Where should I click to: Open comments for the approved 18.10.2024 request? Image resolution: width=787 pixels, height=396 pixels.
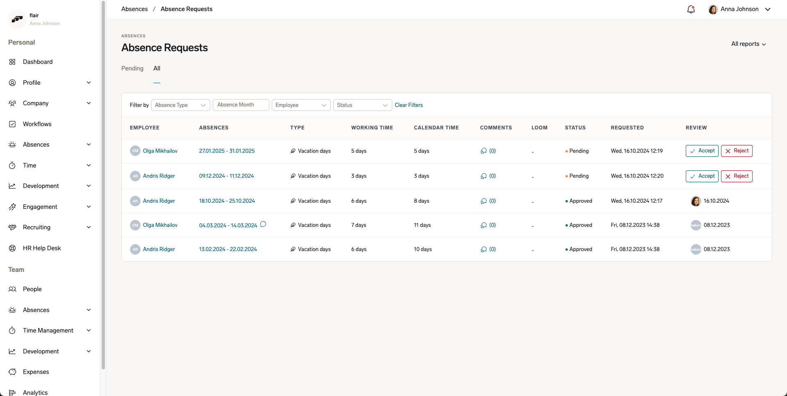coord(488,201)
